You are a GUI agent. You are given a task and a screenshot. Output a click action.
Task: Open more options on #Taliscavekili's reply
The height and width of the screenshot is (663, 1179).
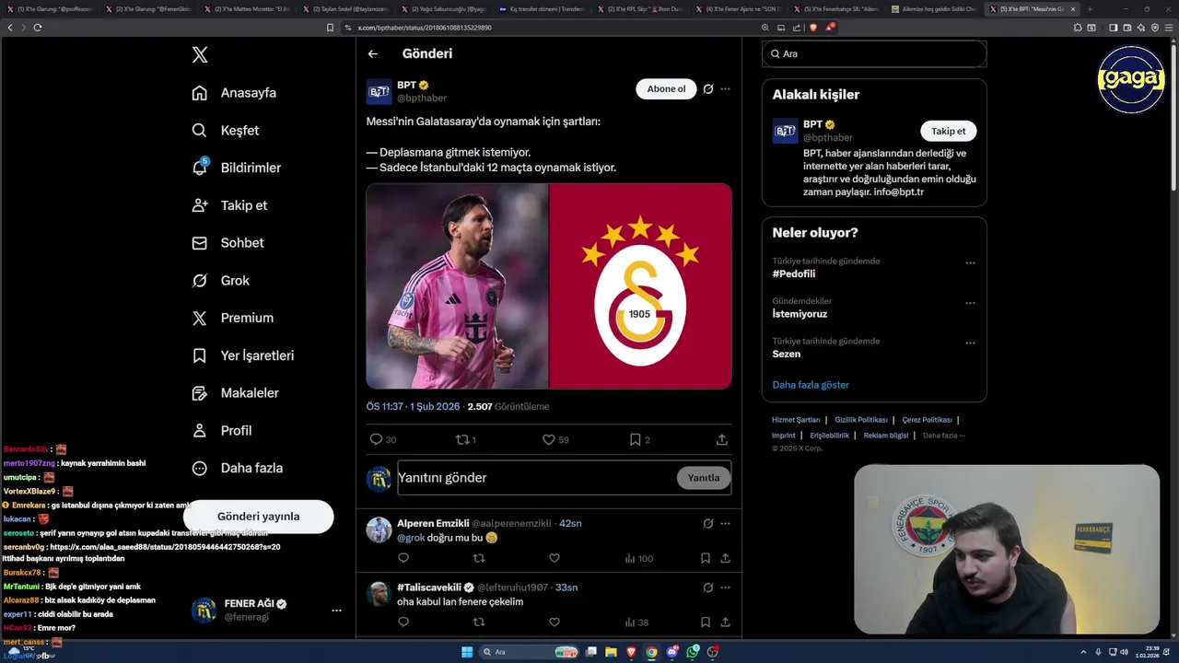click(726, 587)
